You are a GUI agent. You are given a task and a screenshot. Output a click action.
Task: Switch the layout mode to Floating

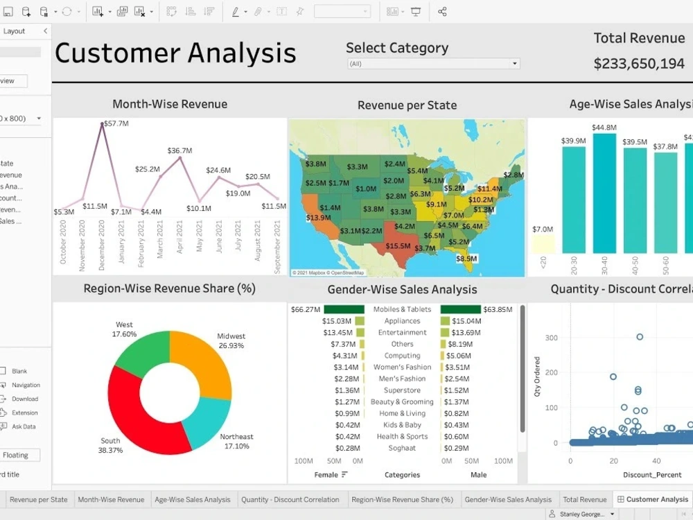coord(19,455)
